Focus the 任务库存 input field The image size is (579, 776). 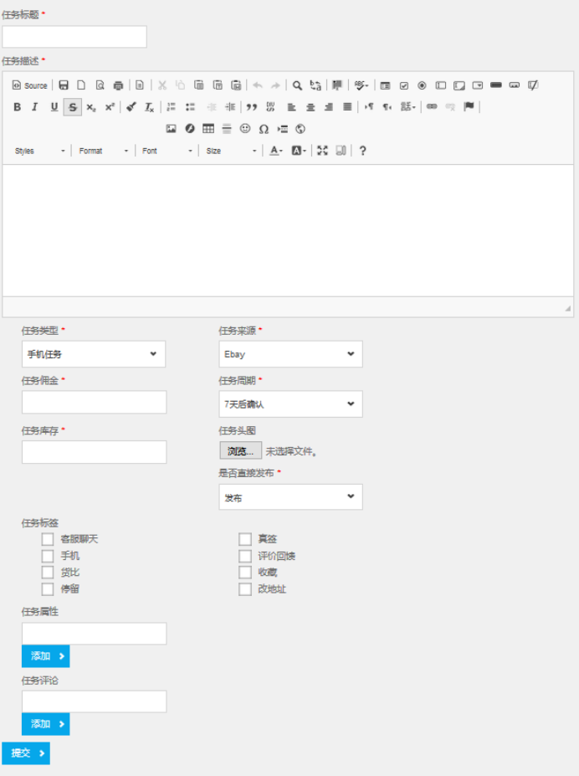(94, 452)
